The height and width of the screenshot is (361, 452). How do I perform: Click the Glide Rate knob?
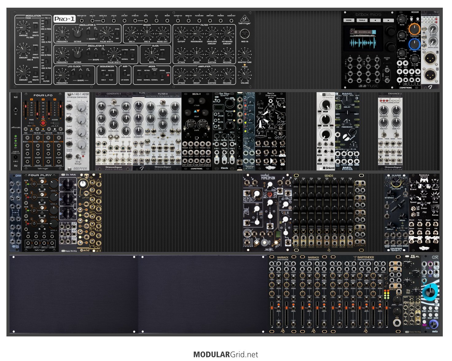[151, 55]
